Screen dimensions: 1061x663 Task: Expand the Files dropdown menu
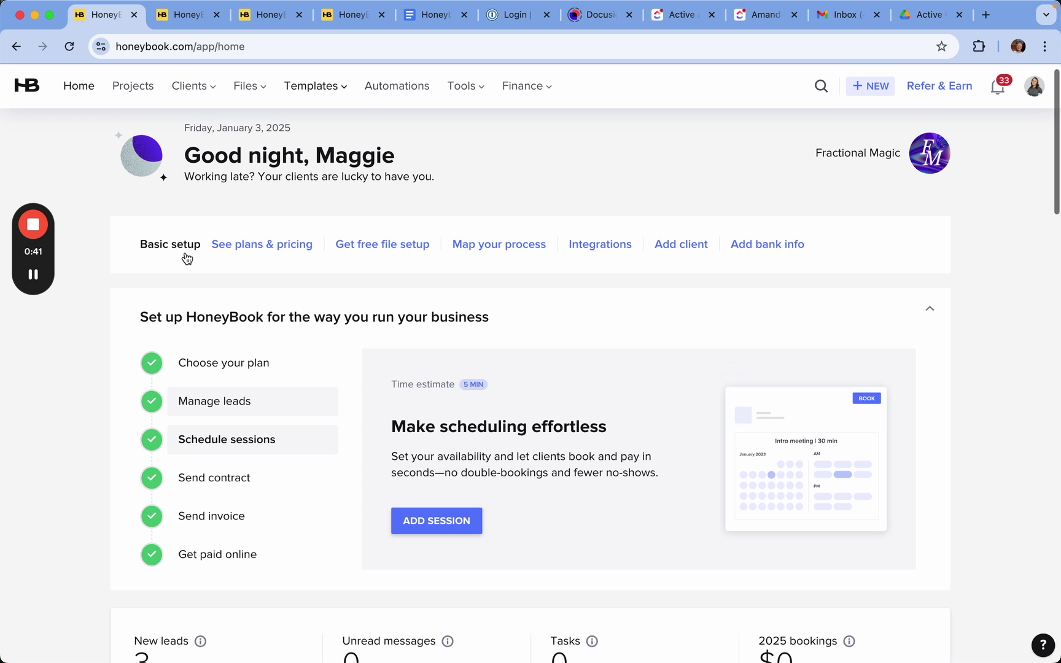click(249, 86)
